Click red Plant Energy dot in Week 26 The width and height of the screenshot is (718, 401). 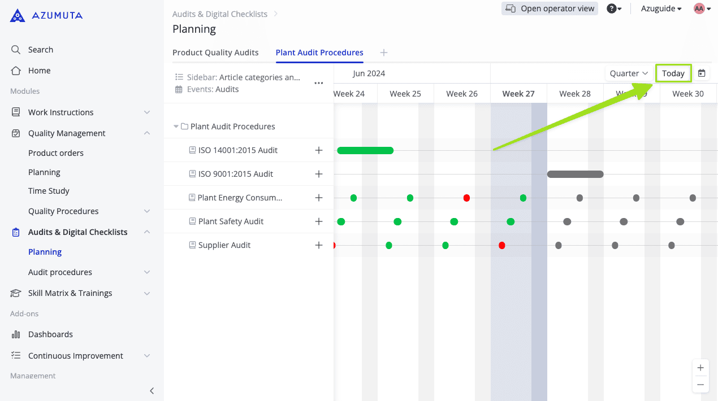tap(466, 198)
